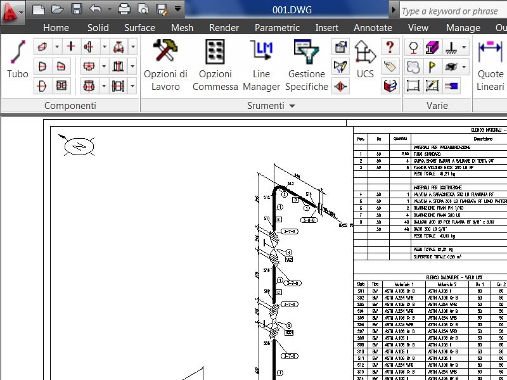Open the quick access toolbar customize arrow

coord(178,9)
